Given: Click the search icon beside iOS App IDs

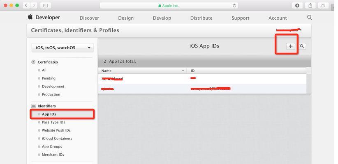Looking at the screenshot, I should (302, 46).
